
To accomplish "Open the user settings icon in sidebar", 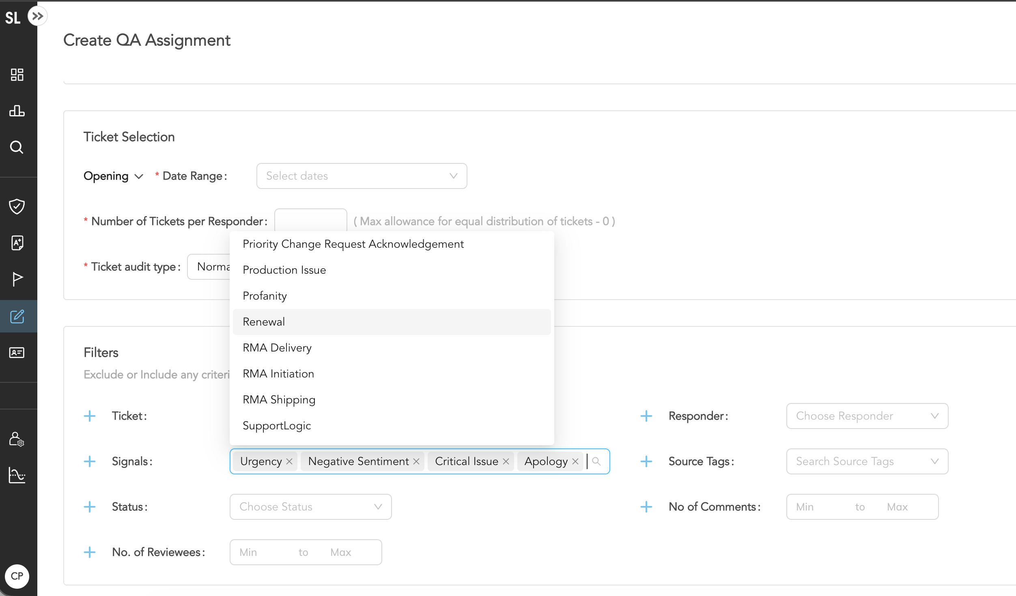I will pos(17,439).
